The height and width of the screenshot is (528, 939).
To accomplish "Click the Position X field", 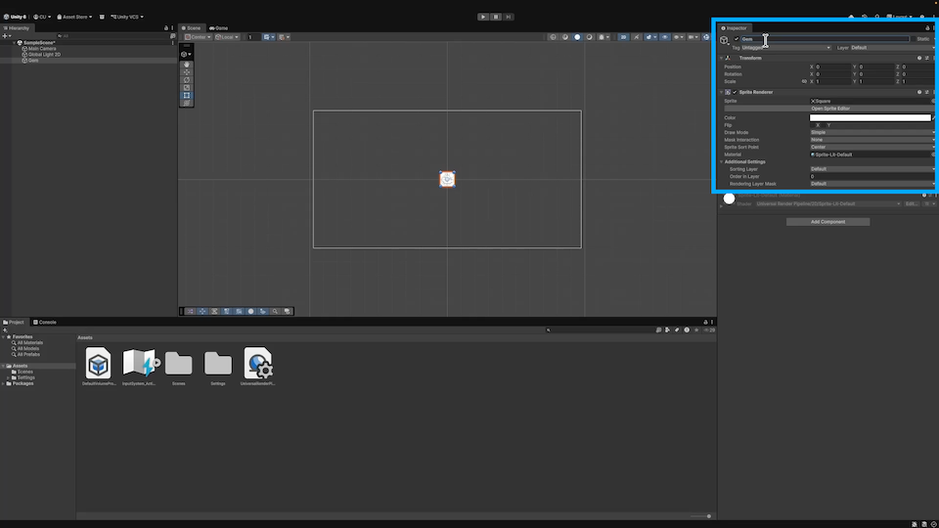I will coord(832,67).
